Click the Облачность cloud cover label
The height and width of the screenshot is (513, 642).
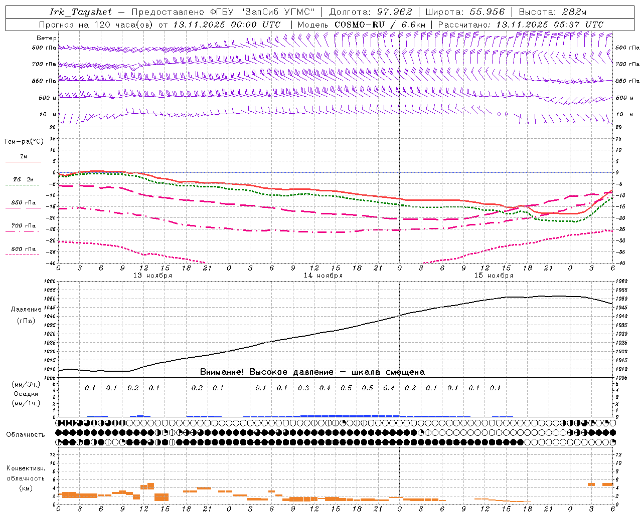click(26, 434)
